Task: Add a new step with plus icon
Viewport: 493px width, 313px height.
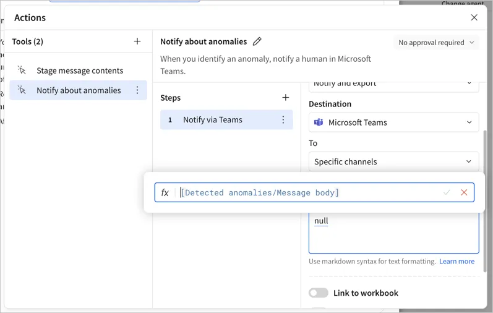Action: pos(285,98)
